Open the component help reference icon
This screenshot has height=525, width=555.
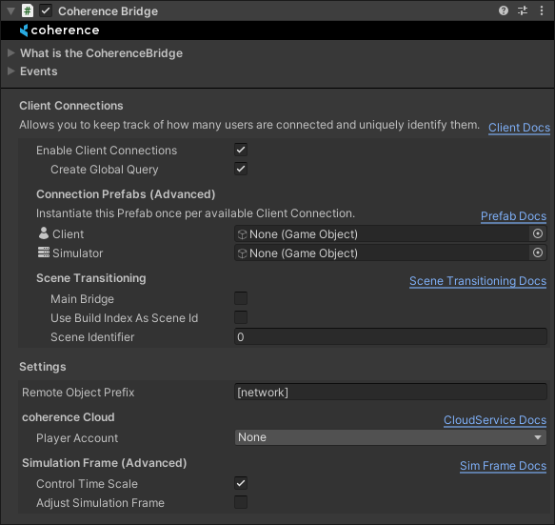[x=504, y=10]
